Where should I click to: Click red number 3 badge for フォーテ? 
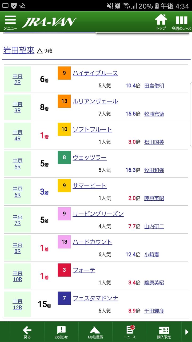click(64, 270)
